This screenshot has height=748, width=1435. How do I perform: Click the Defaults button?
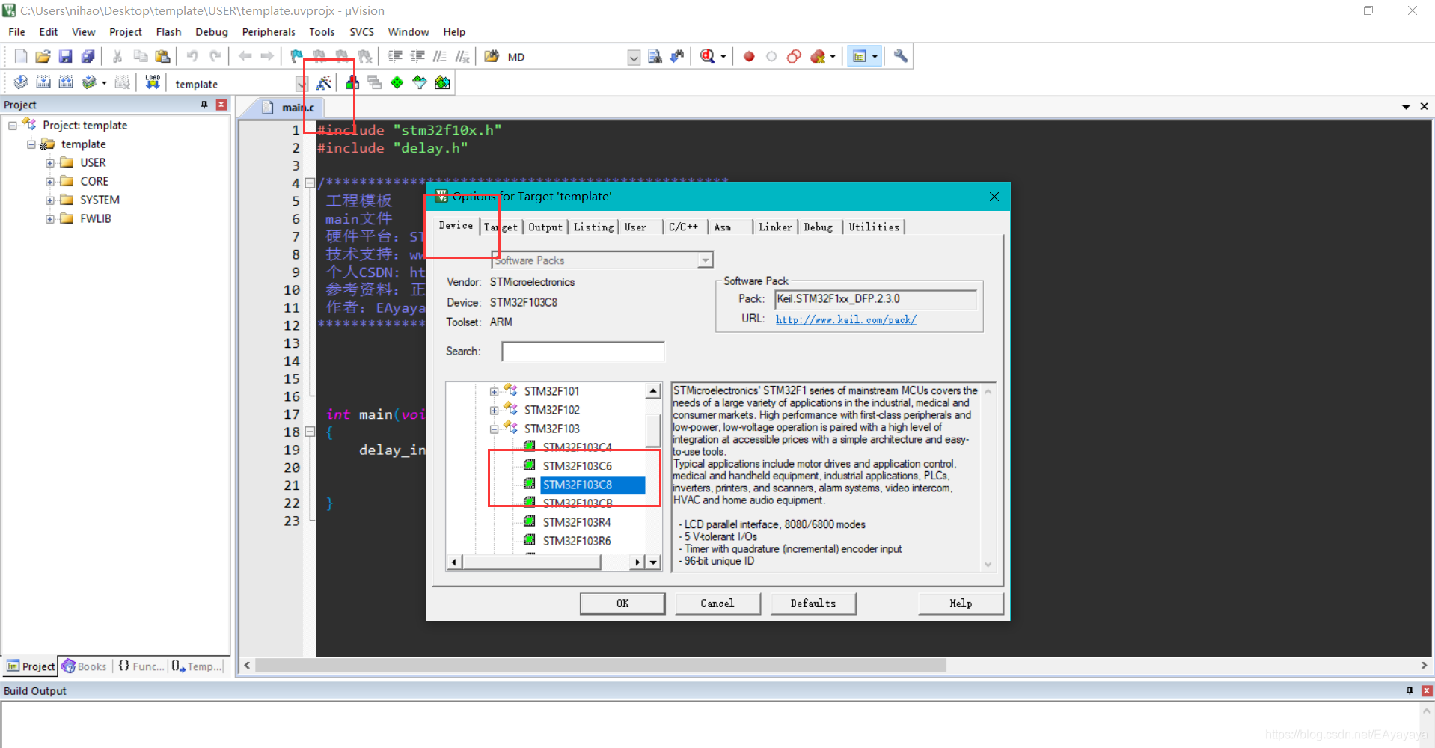(813, 604)
